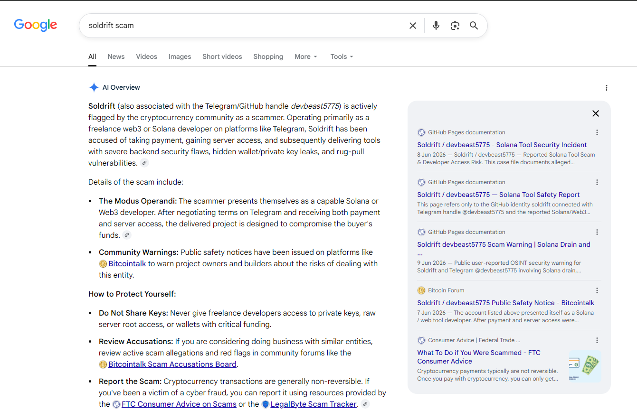Open options for FTC Consumer Advice result

pos(597,340)
